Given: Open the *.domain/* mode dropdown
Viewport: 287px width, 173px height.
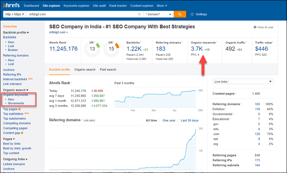Looking at the screenshot, I should [159, 14].
